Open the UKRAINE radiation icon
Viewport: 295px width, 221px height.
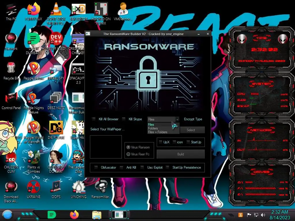(33, 190)
